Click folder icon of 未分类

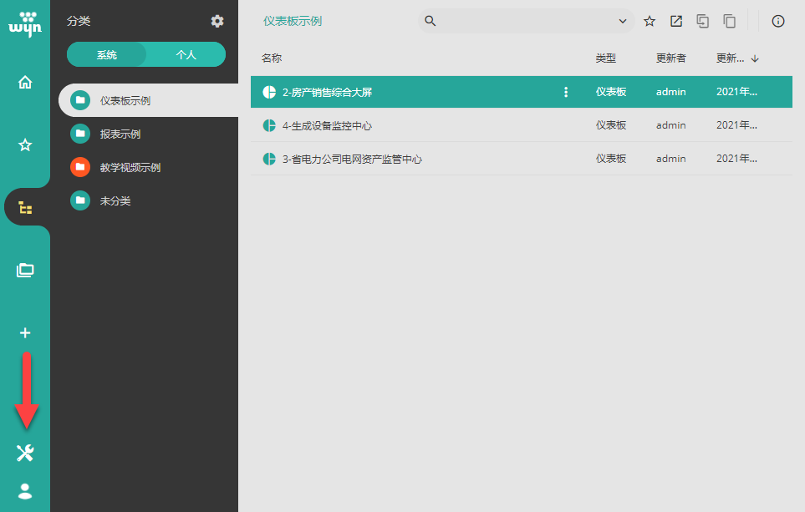(80, 200)
